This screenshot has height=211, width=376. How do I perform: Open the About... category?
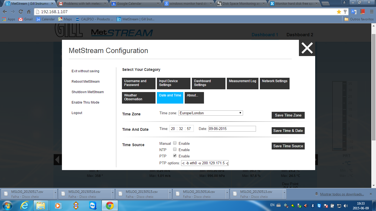(x=194, y=98)
